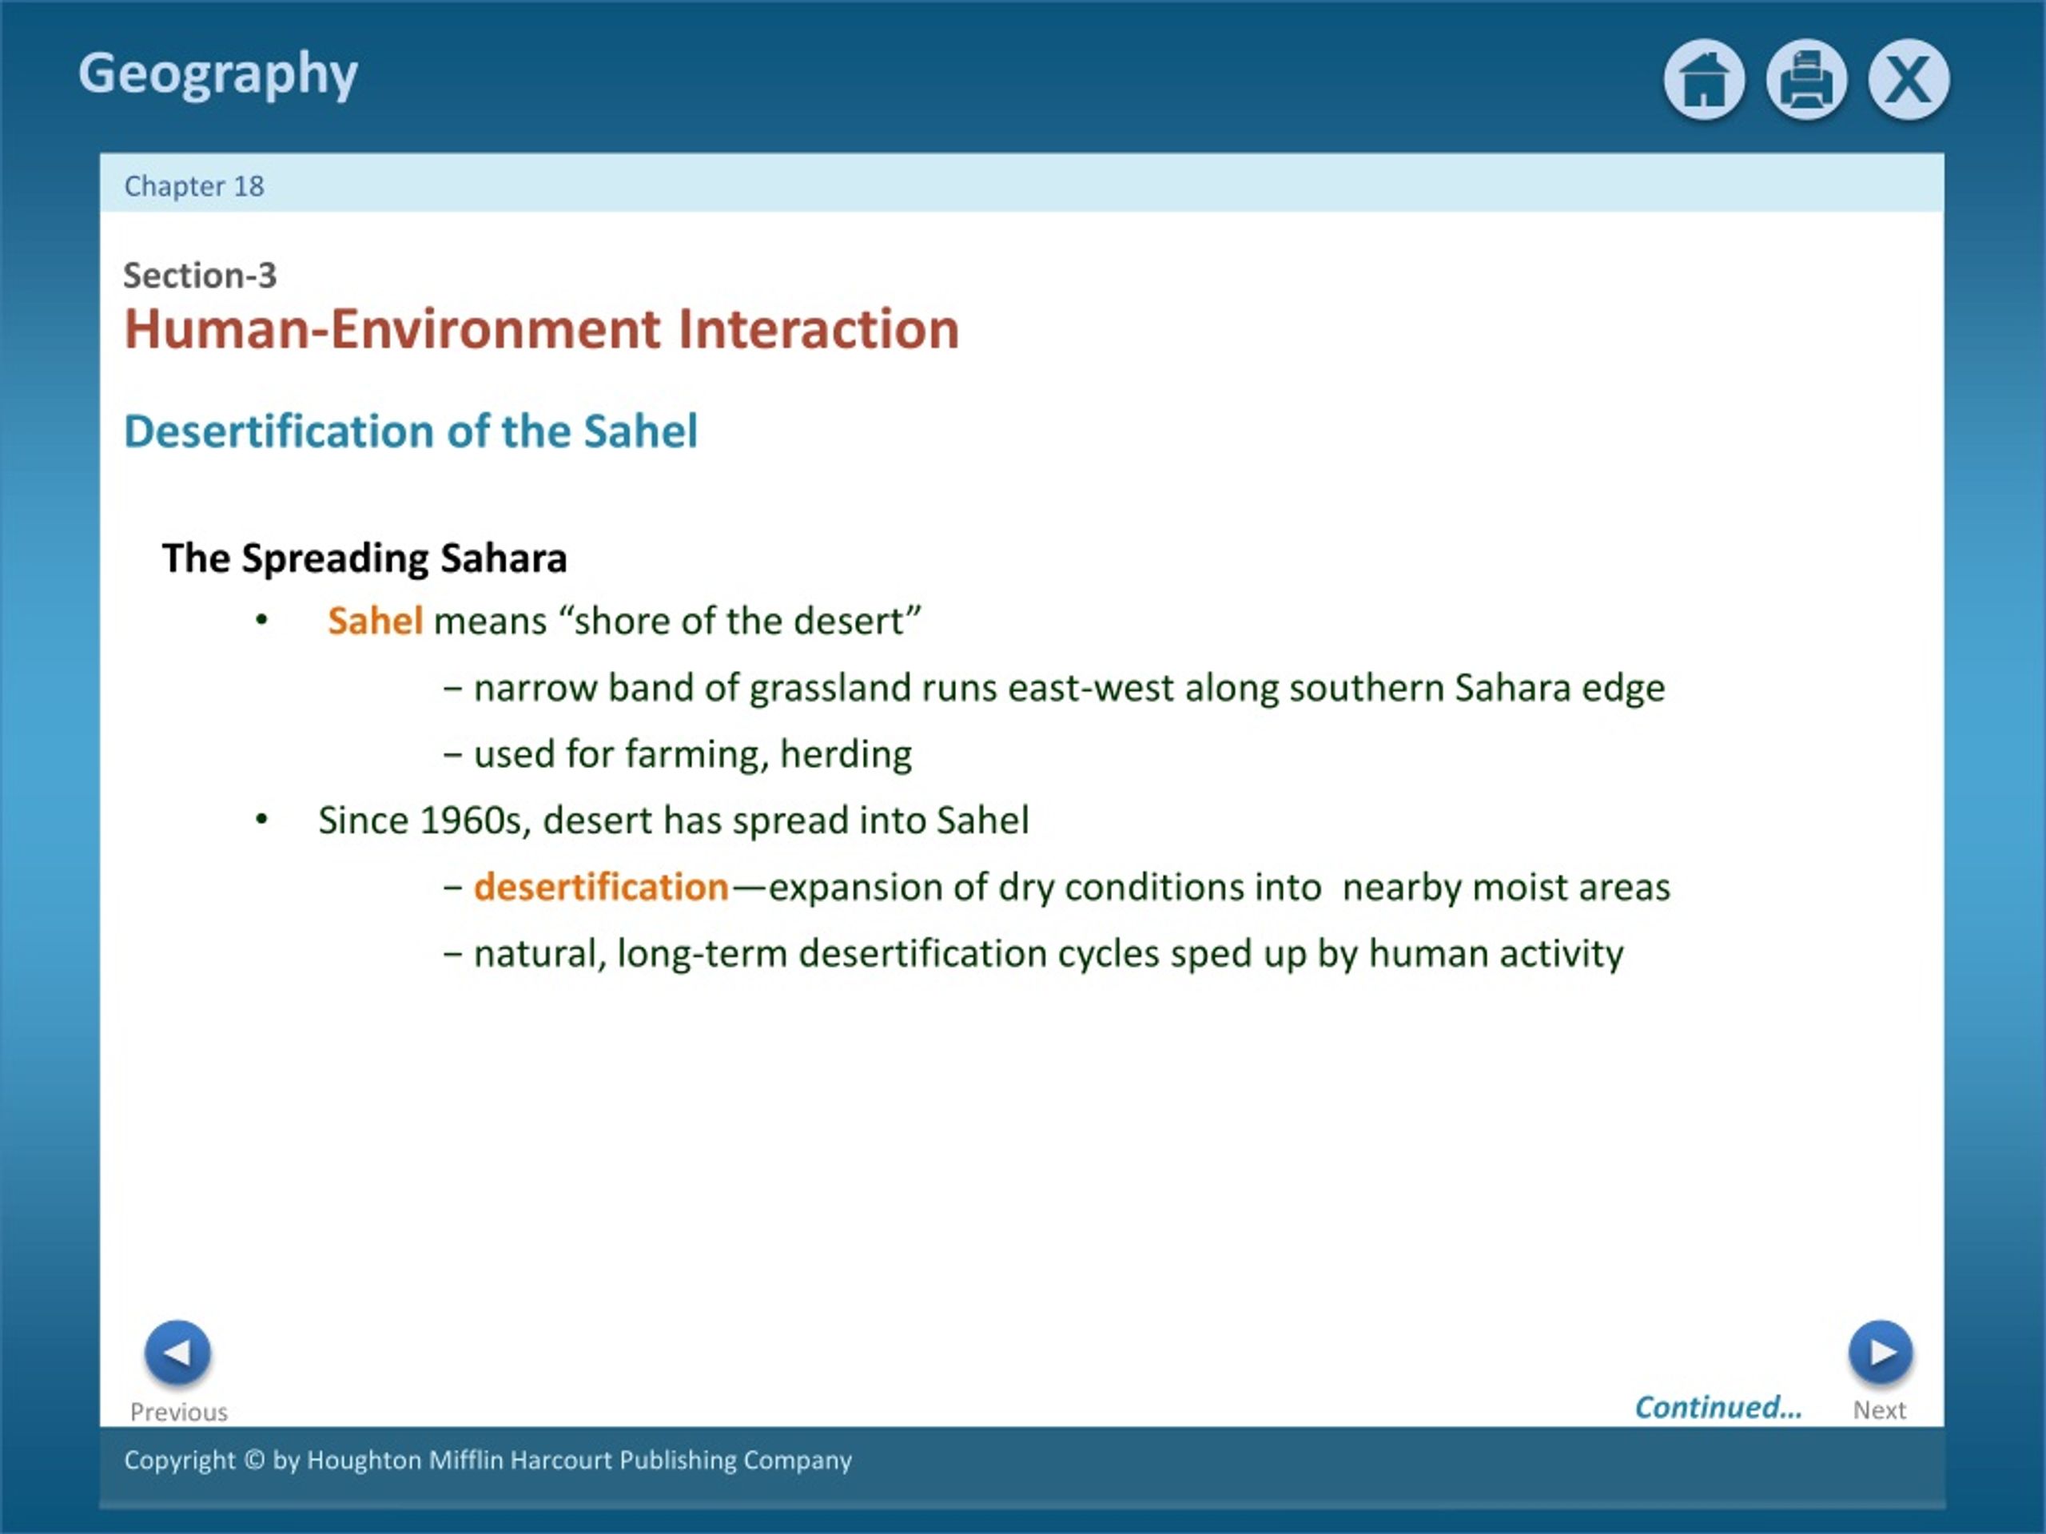Click the "Previous" label
Screen dimensions: 2046x1534
[x=178, y=1412]
